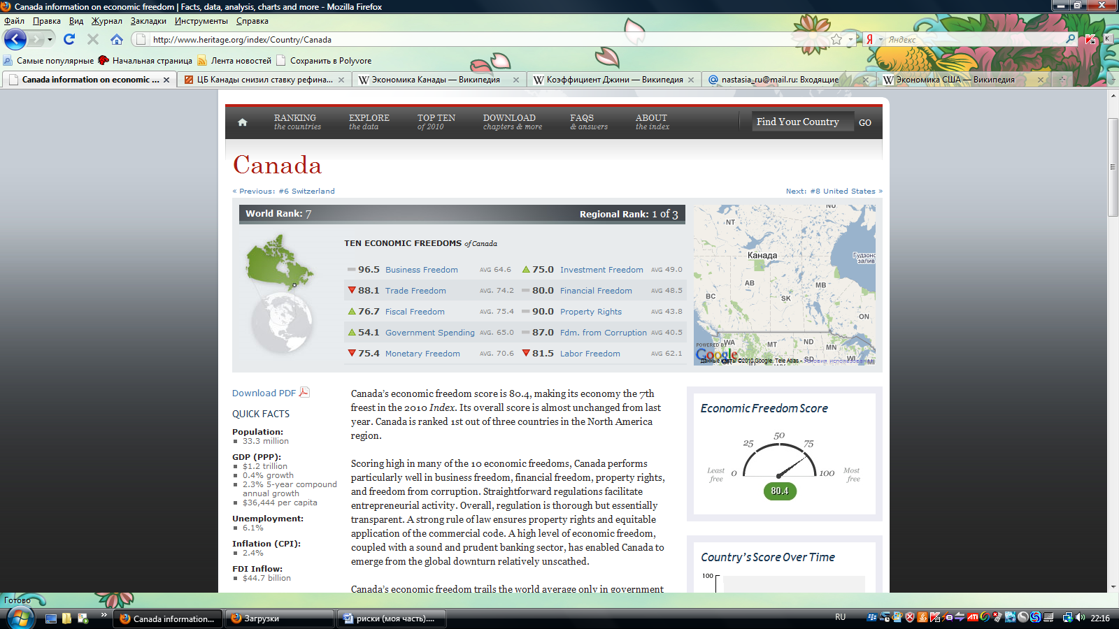Close the Коэффициент Джини tab
This screenshot has height=629, width=1119.
pyautogui.click(x=691, y=80)
